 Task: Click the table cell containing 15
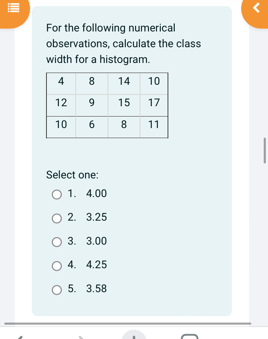point(124,103)
